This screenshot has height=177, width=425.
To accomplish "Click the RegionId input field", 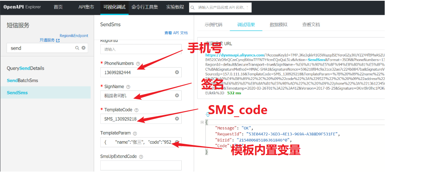I will 141,49.
